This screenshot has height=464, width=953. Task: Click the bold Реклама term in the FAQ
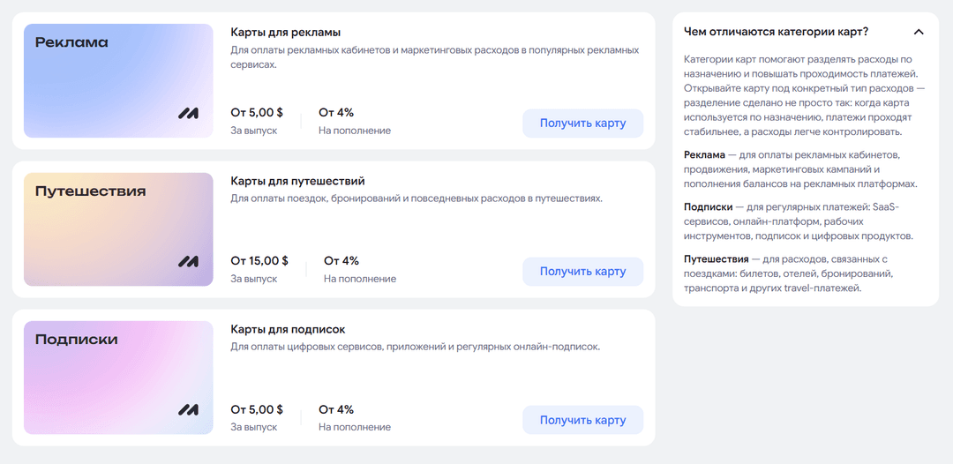click(x=704, y=154)
